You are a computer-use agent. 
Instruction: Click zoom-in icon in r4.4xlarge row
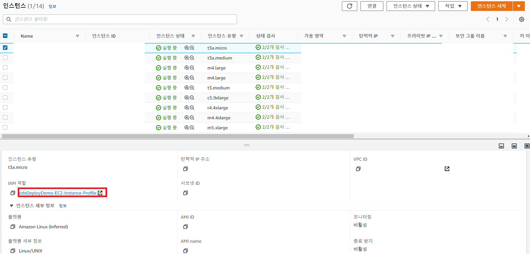click(187, 108)
